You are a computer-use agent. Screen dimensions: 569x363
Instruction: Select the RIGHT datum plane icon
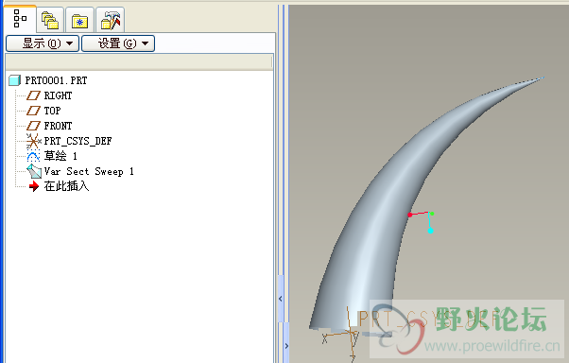[x=33, y=95]
